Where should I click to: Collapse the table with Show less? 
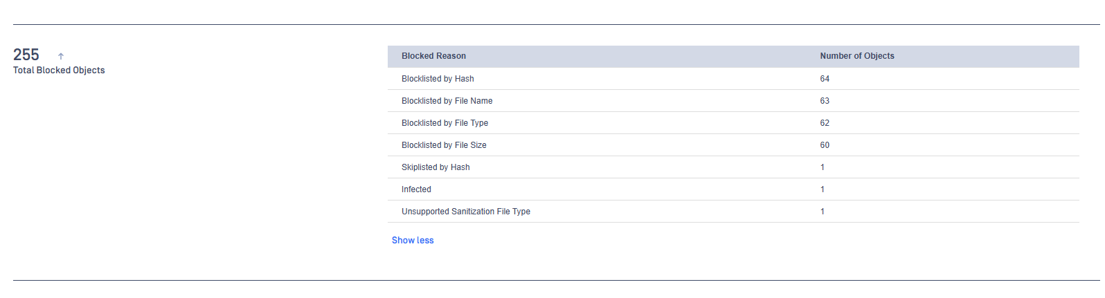point(413,241)
